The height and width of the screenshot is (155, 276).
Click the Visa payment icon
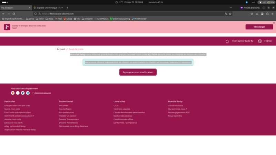pyautogui.click(x=18, y=93)
